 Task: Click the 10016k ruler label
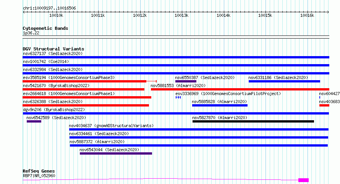point(307,15)
